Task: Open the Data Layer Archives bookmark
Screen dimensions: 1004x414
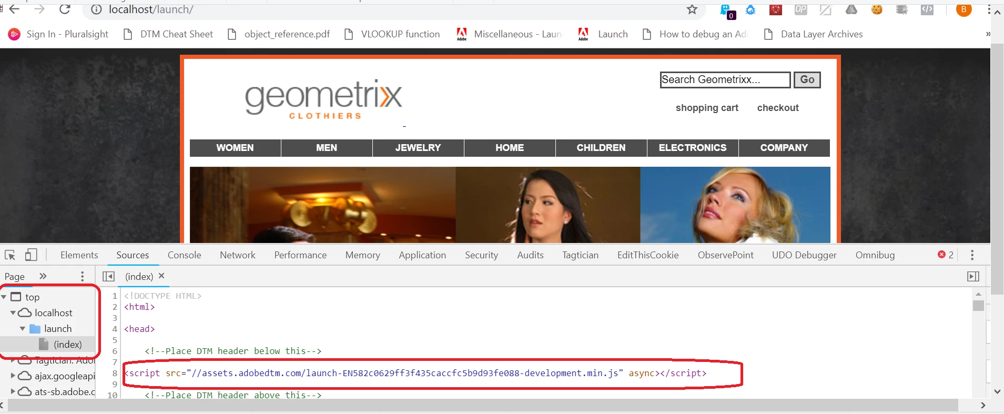Action: 813,34
